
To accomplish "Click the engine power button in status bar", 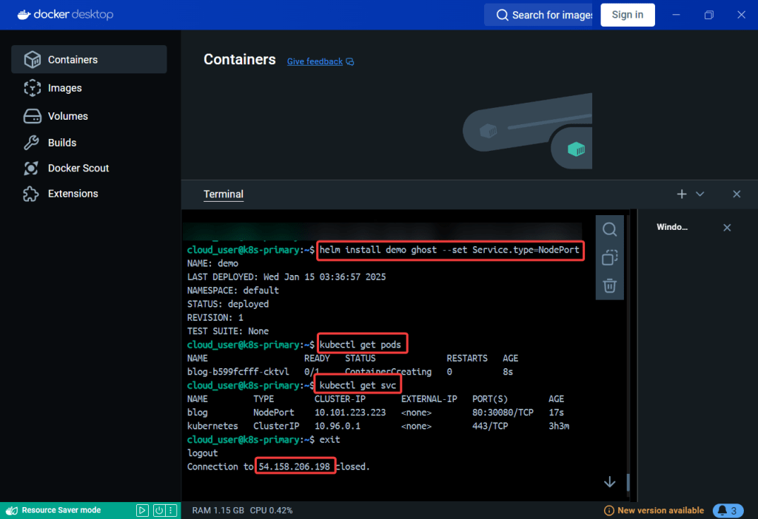I will (158, 510).
